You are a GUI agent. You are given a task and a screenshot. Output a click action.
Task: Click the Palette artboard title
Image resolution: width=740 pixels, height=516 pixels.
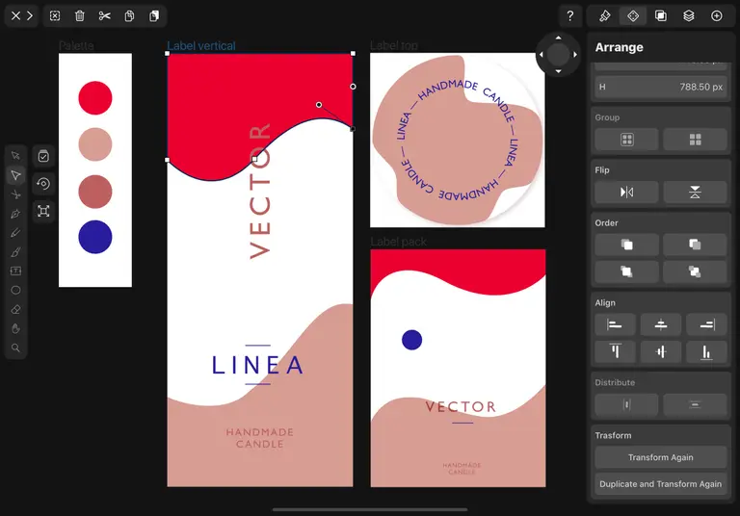tap(76, 45)
